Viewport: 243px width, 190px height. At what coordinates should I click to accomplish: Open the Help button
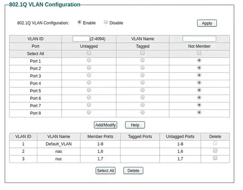135,125
